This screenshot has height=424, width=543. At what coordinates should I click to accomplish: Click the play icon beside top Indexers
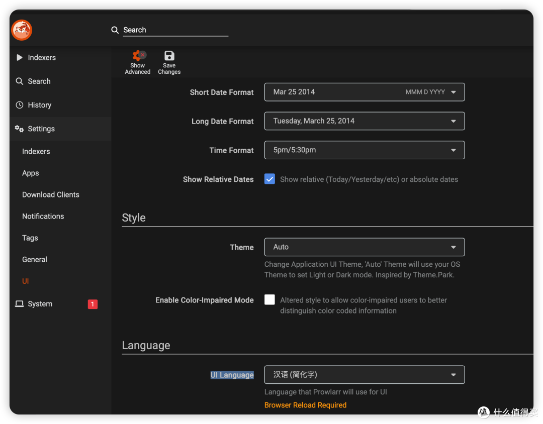click(x=20, y=57)
